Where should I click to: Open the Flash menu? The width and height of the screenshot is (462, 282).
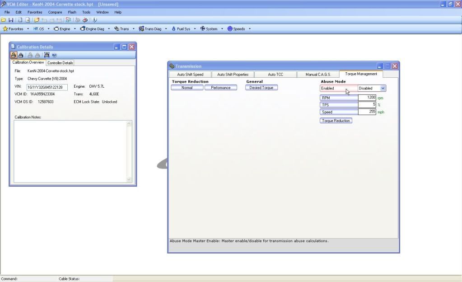coord(72,12)
